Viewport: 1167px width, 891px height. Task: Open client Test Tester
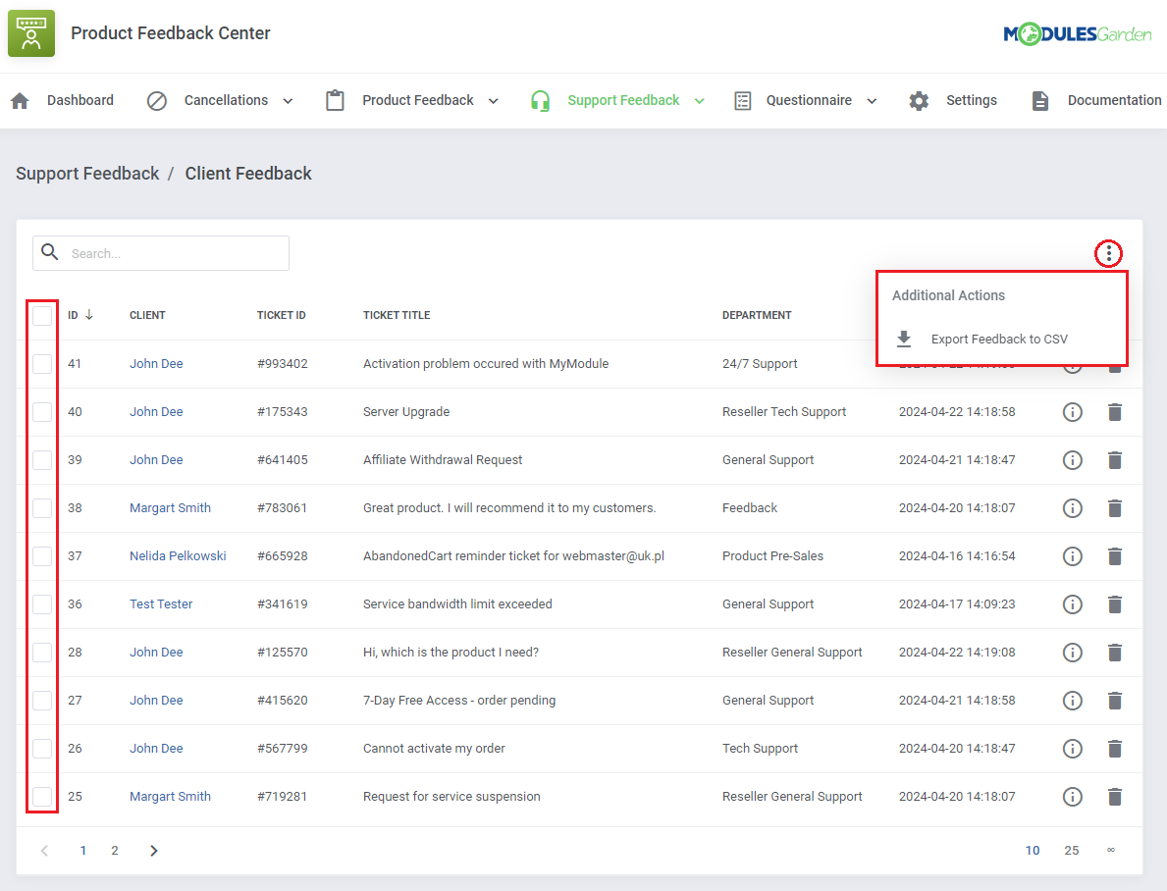point(161,604)
